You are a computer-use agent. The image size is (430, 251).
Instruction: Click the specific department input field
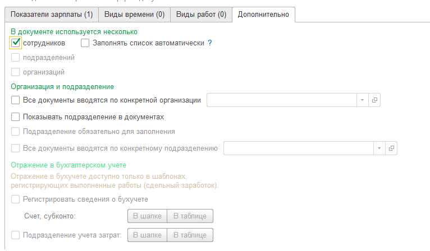(299, 148)
